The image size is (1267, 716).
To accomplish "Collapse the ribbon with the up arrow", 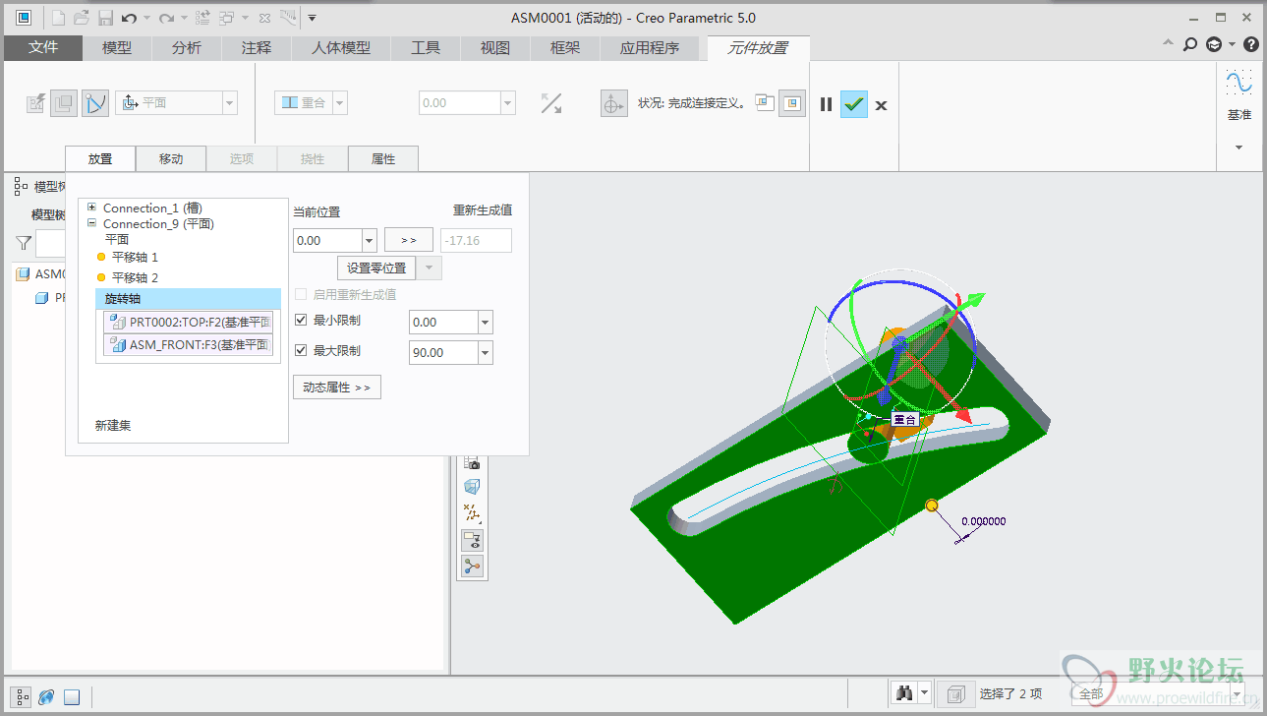I will [x=1168, y=44].
